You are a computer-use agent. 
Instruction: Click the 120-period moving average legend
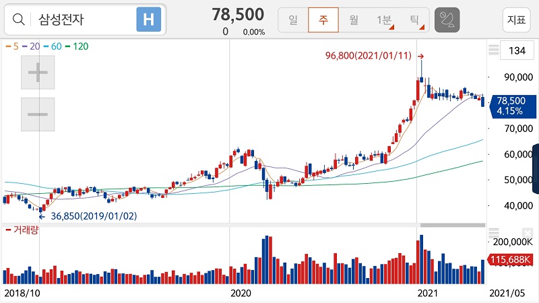77,46
